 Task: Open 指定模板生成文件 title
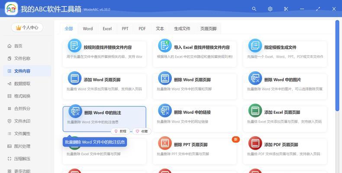280,47
